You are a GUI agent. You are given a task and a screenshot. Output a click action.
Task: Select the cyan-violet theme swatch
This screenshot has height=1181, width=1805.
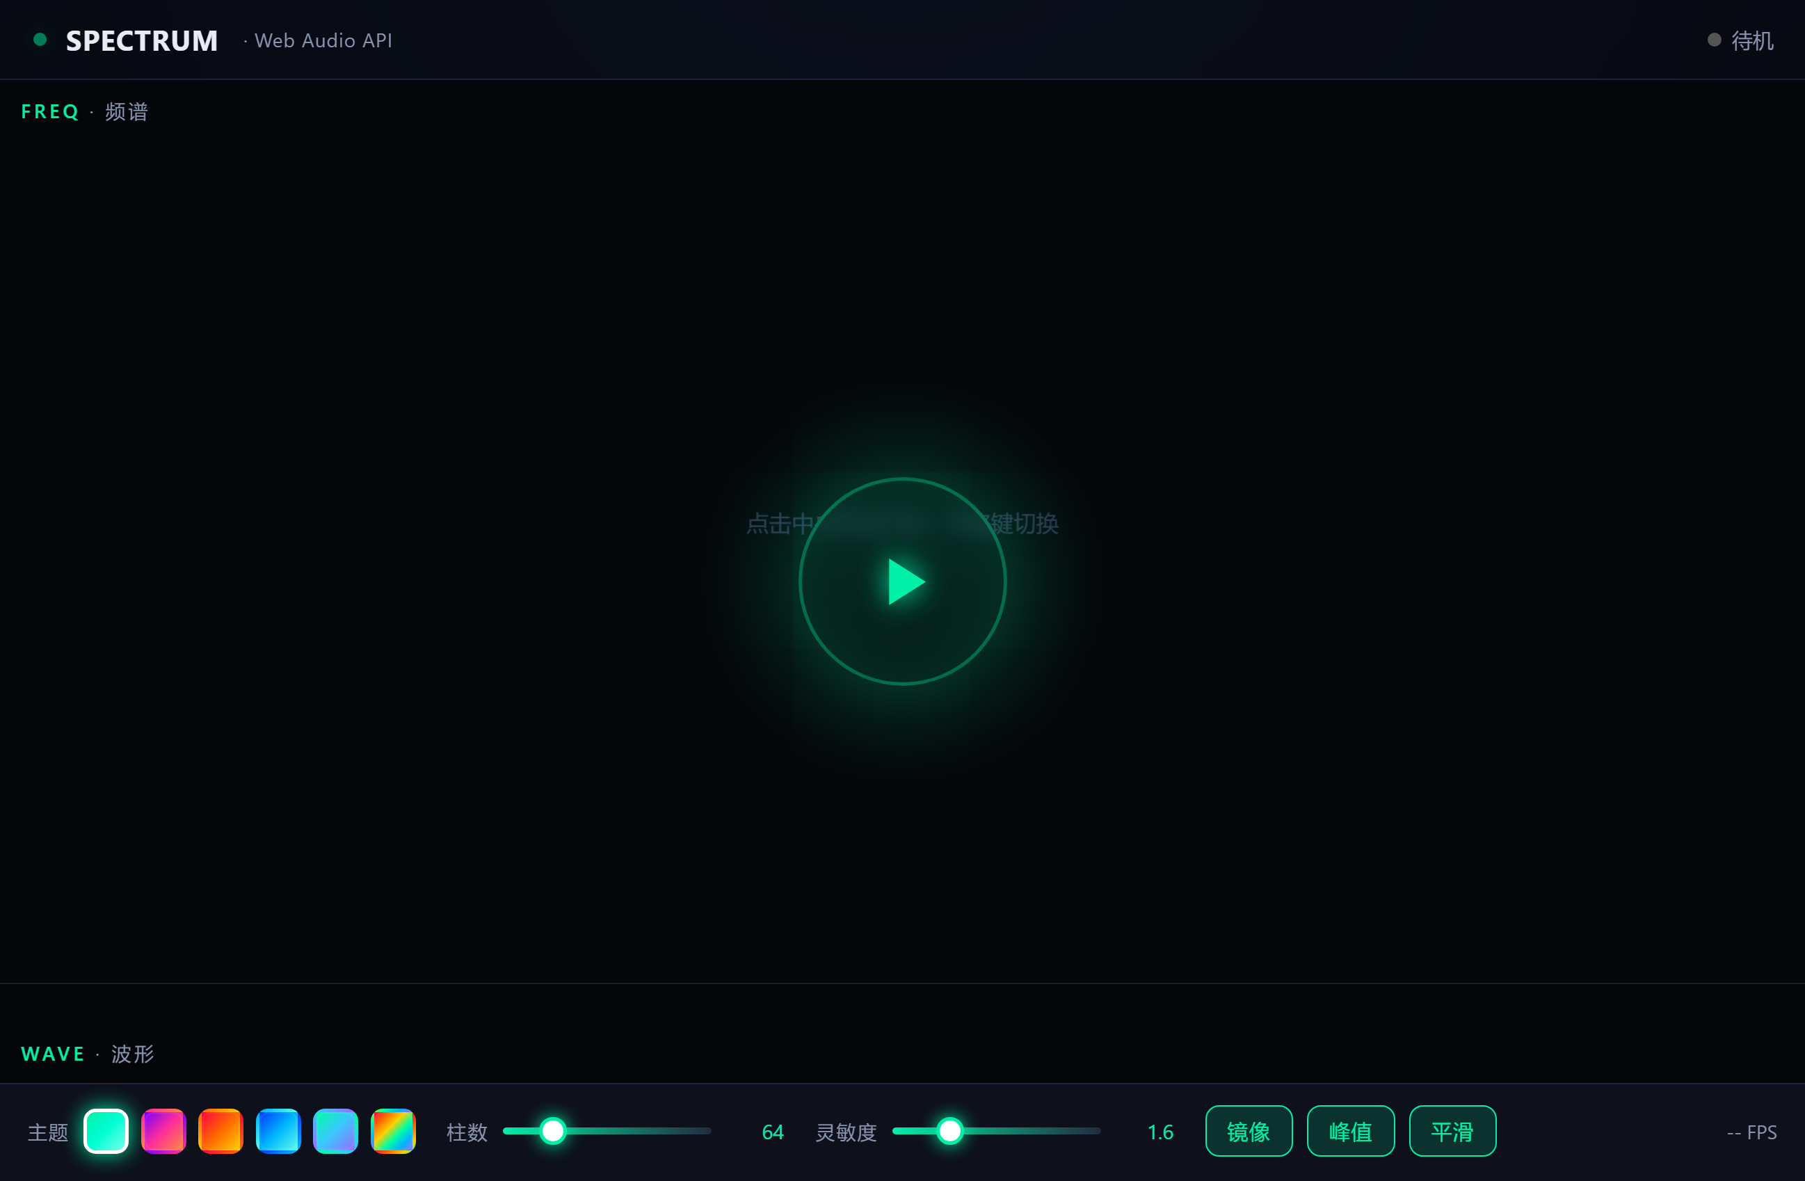(x=335, y=1131)
